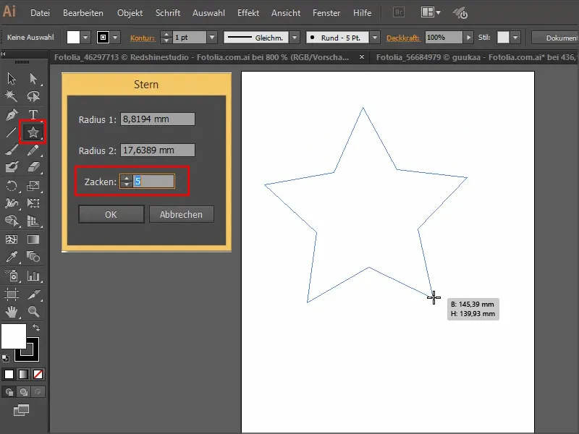Open Rund - 5 Pt. brush dropdown
579x434 pixels.
coord(375,38)
